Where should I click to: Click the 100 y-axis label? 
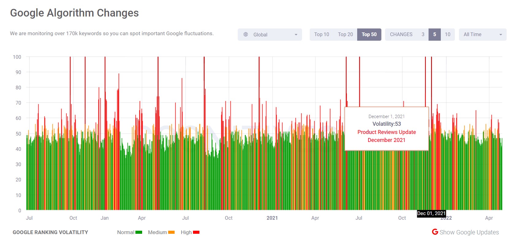point(17,57)
